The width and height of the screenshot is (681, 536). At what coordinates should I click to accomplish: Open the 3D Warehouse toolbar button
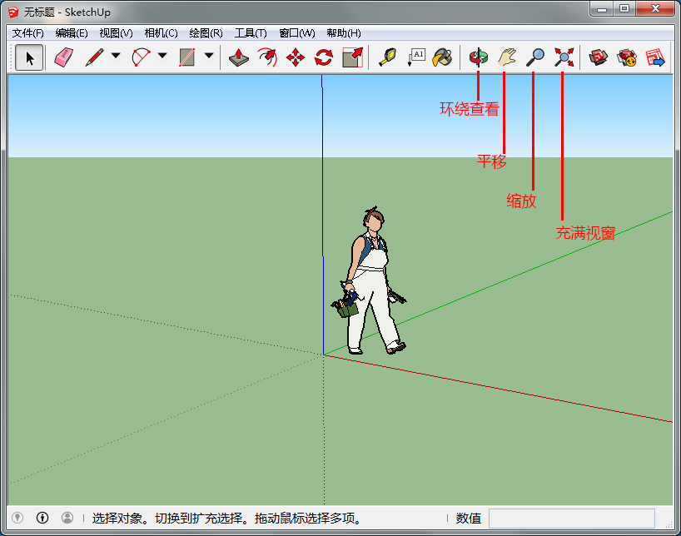point(598,57)
